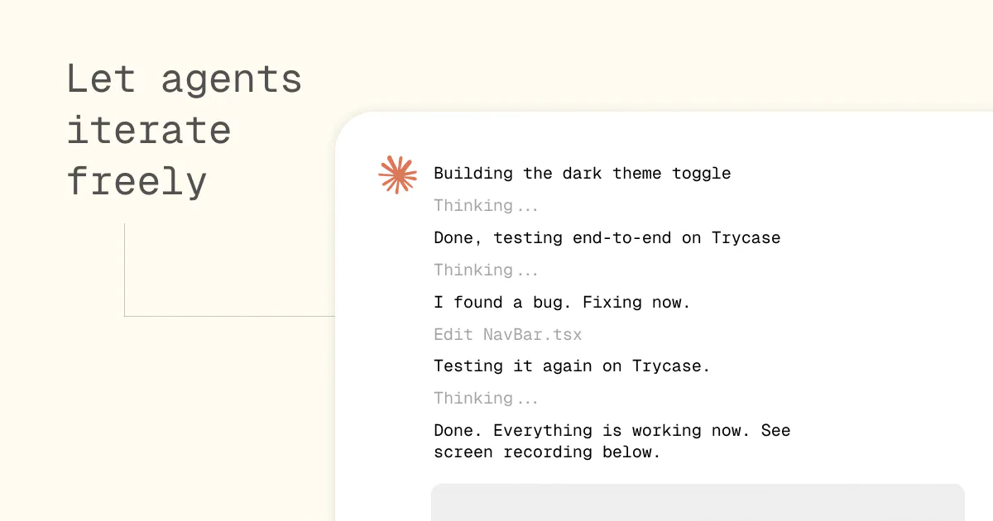Viewport: 993px width, 521px height.
Task: Click the word 'toggle' in the first message
Action: point(702,174)
